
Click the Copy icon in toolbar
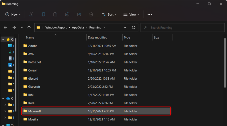coord(43,14)
